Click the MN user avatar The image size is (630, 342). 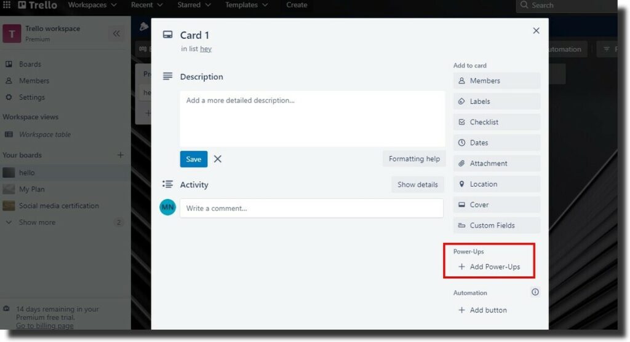click(x=167, y=208)
